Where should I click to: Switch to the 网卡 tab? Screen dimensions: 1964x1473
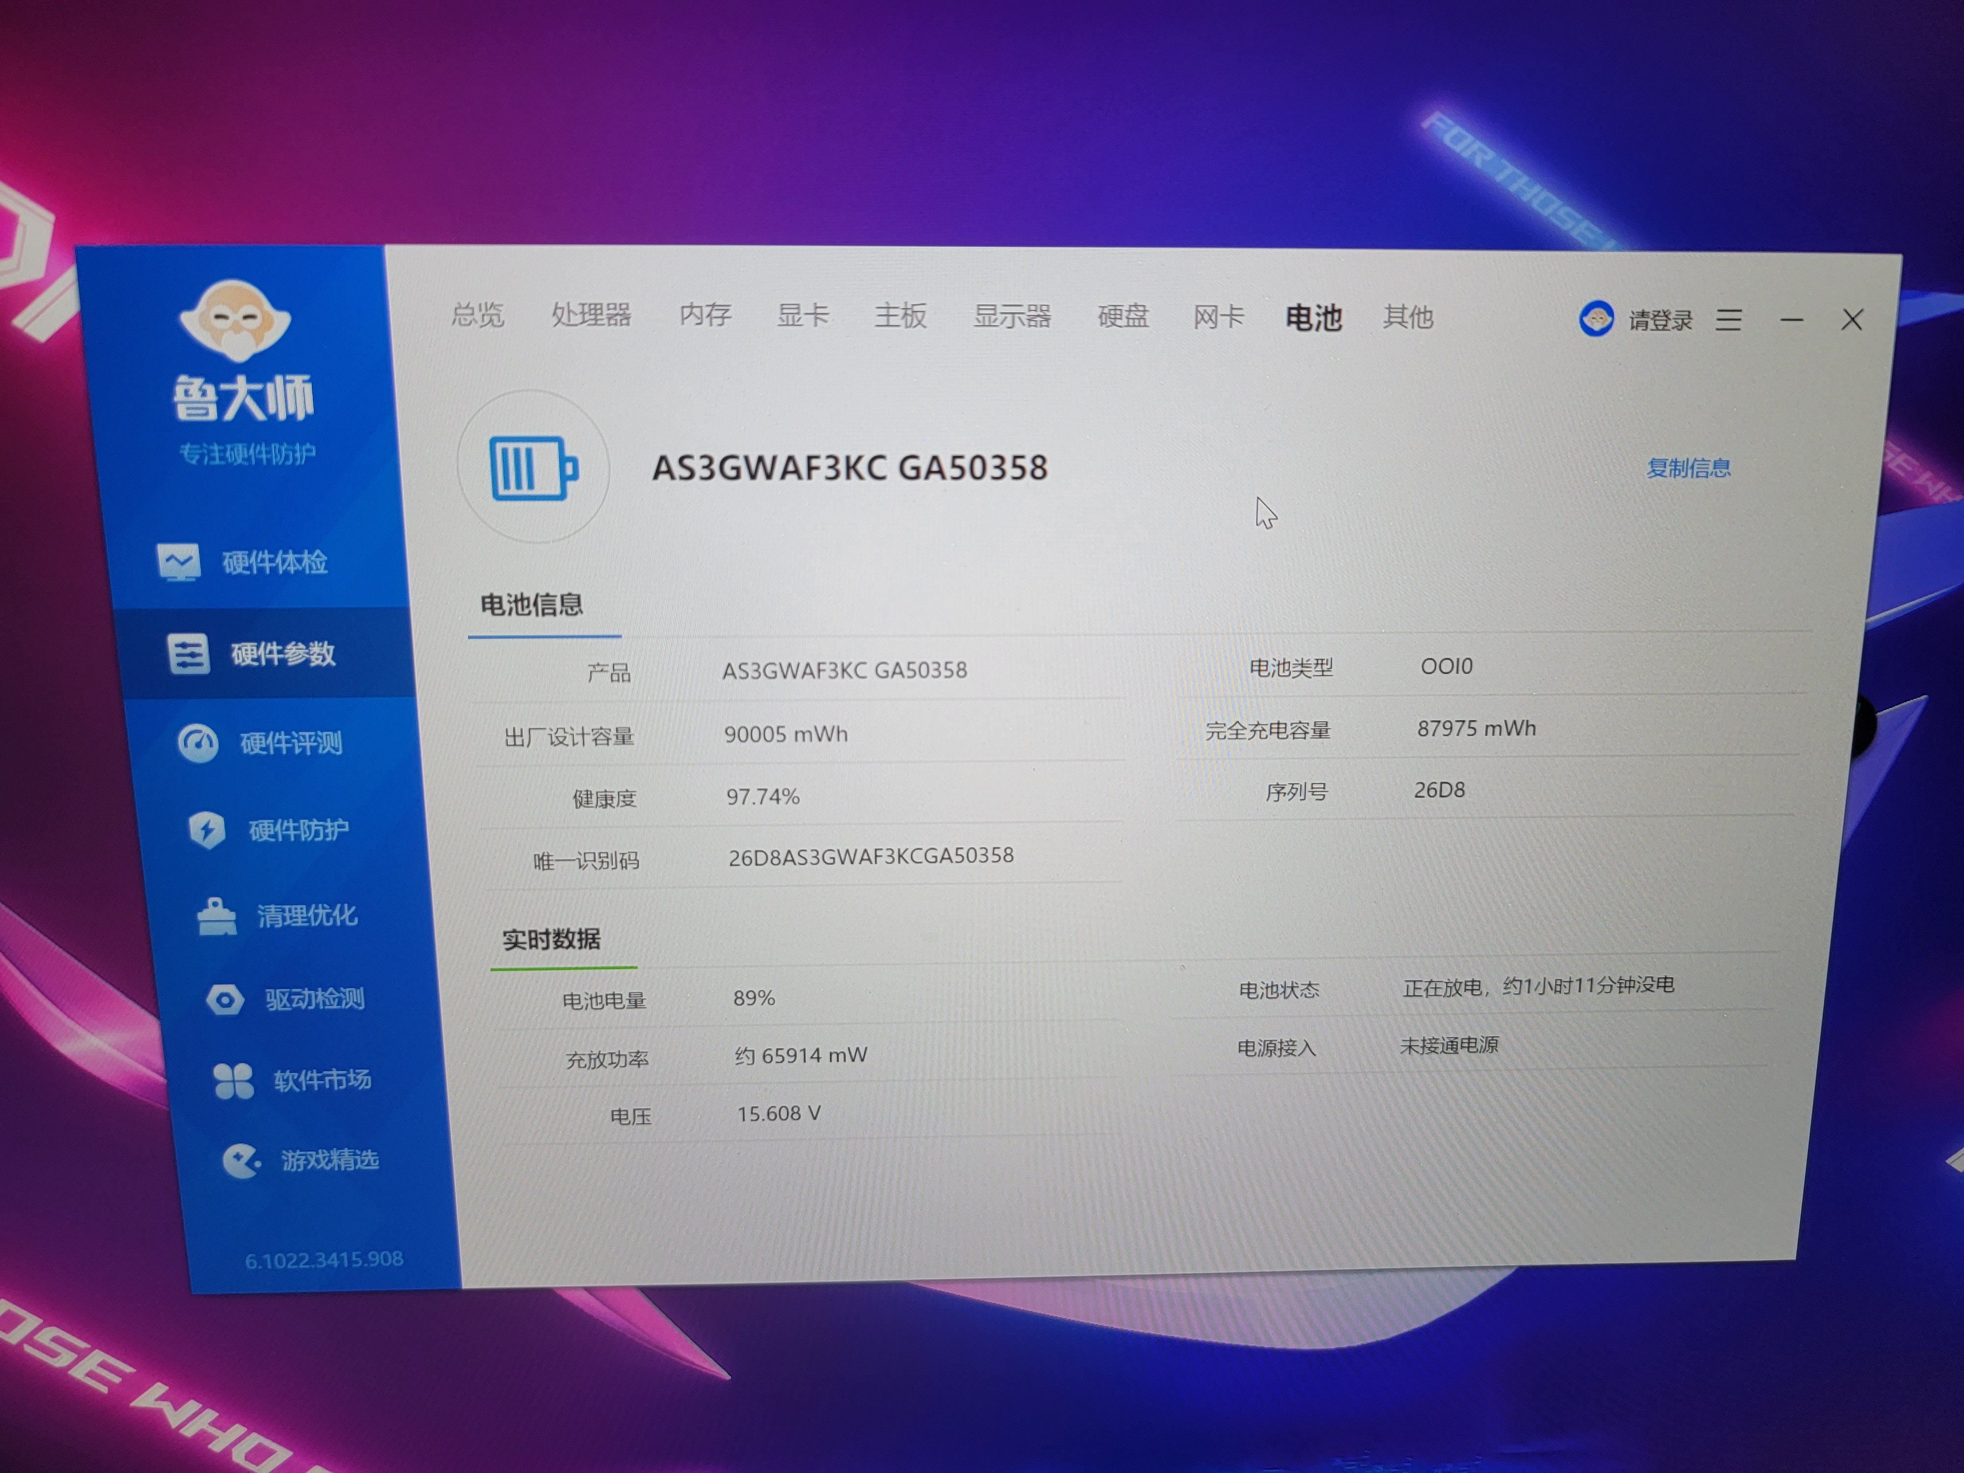[1219, 317]
